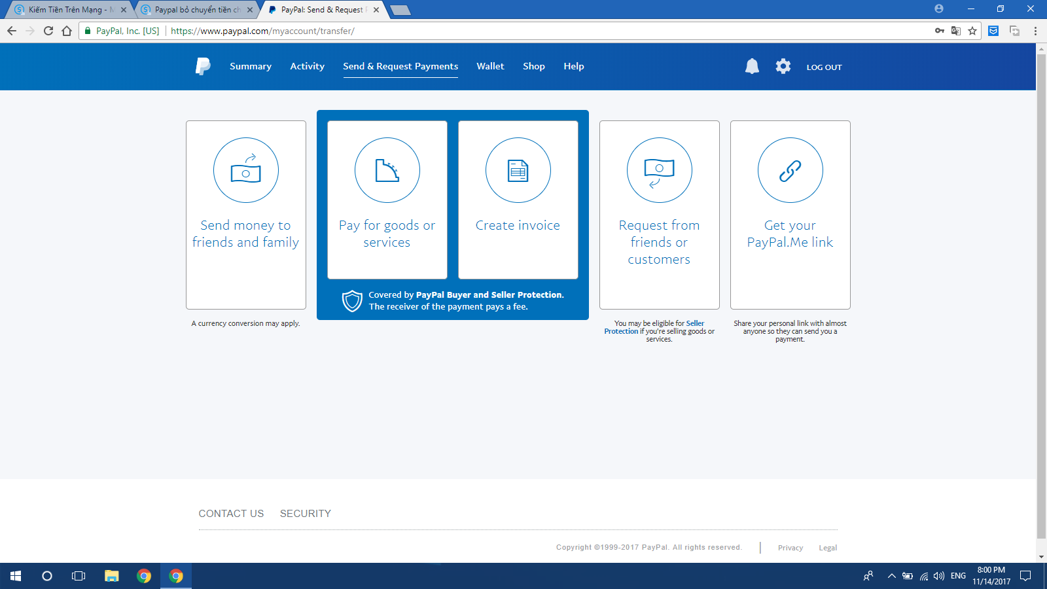The image size is (1047, 589).
Task: Go to browser home page icon
Action: 67,31
